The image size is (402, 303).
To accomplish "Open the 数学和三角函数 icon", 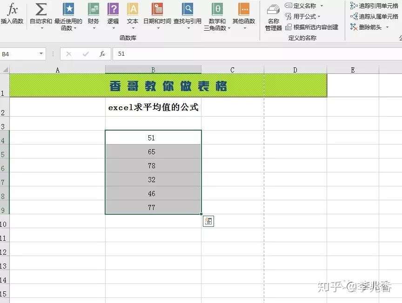I will pyautogui.click(x=217, y=9).
